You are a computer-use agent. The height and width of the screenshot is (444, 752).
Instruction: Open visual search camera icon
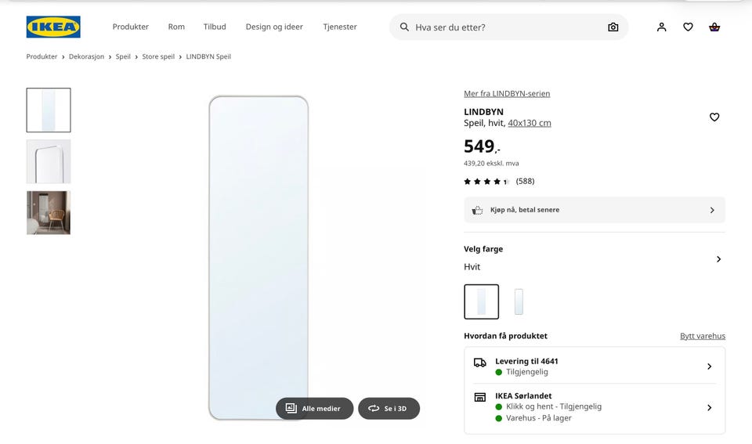pos(613,27)
